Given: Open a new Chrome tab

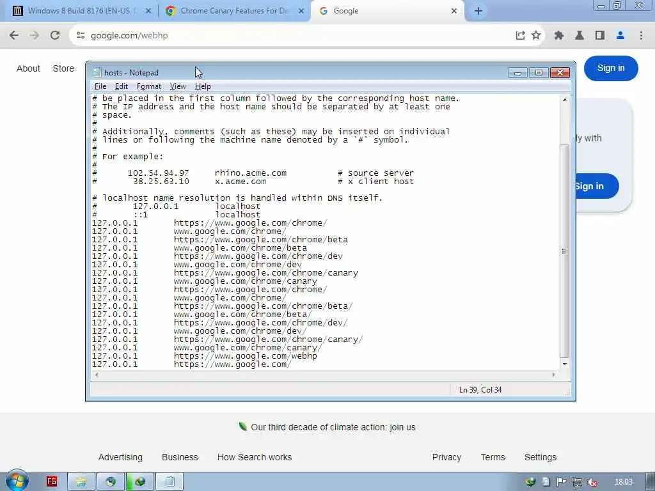Looking at the screenshot, I should coord(478,11).
